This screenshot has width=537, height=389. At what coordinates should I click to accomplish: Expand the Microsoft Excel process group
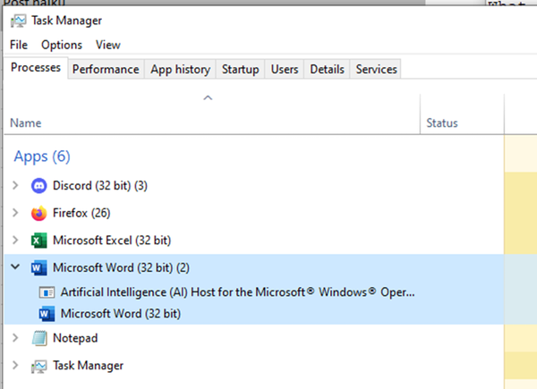pos(14,241)
